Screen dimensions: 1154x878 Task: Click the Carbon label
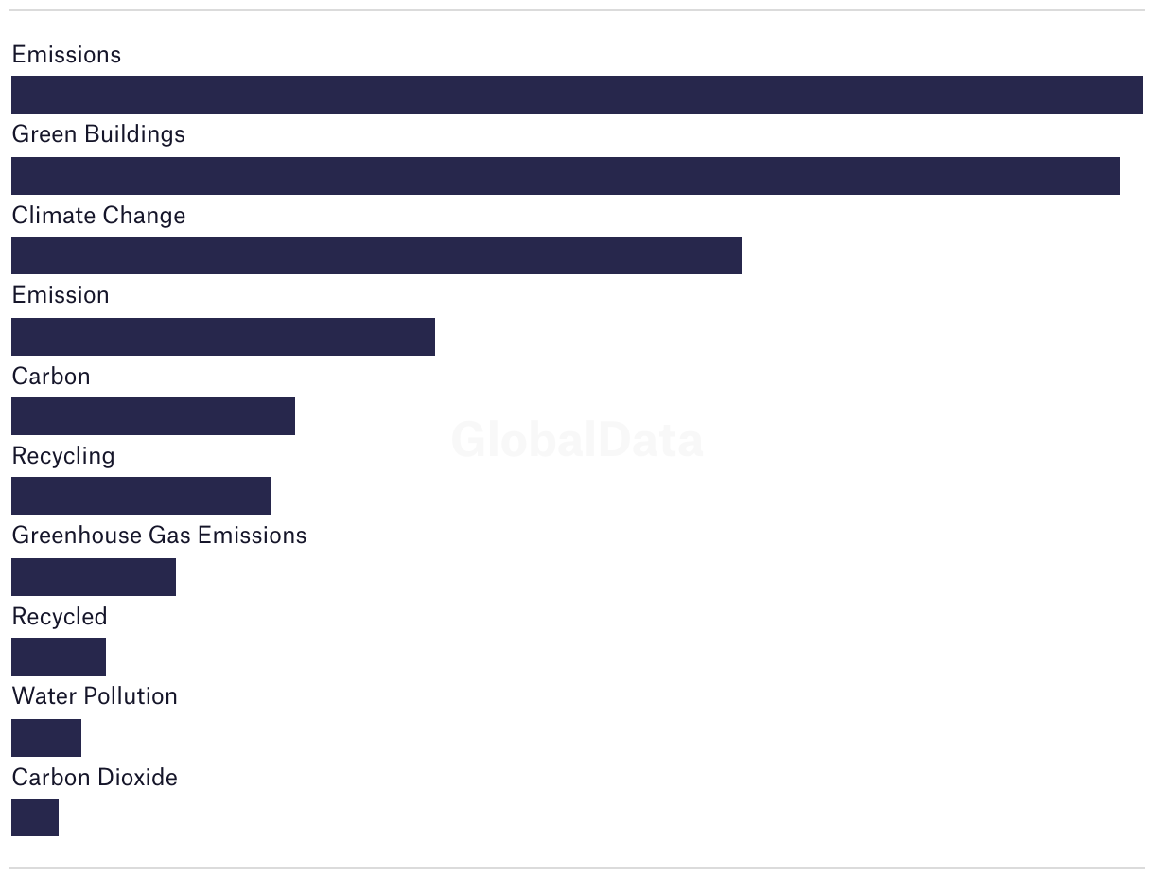(51, 377)
